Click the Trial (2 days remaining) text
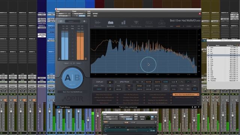The width and height of the screenshot is (240, 135). tap(128, 107)
